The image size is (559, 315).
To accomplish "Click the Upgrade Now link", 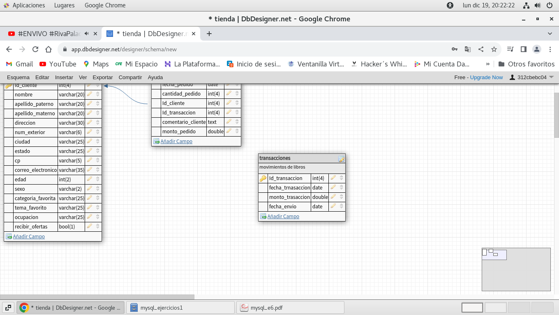I will click(486, 77).
